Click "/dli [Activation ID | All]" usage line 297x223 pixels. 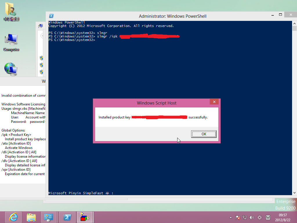click(x=19, y=152)
